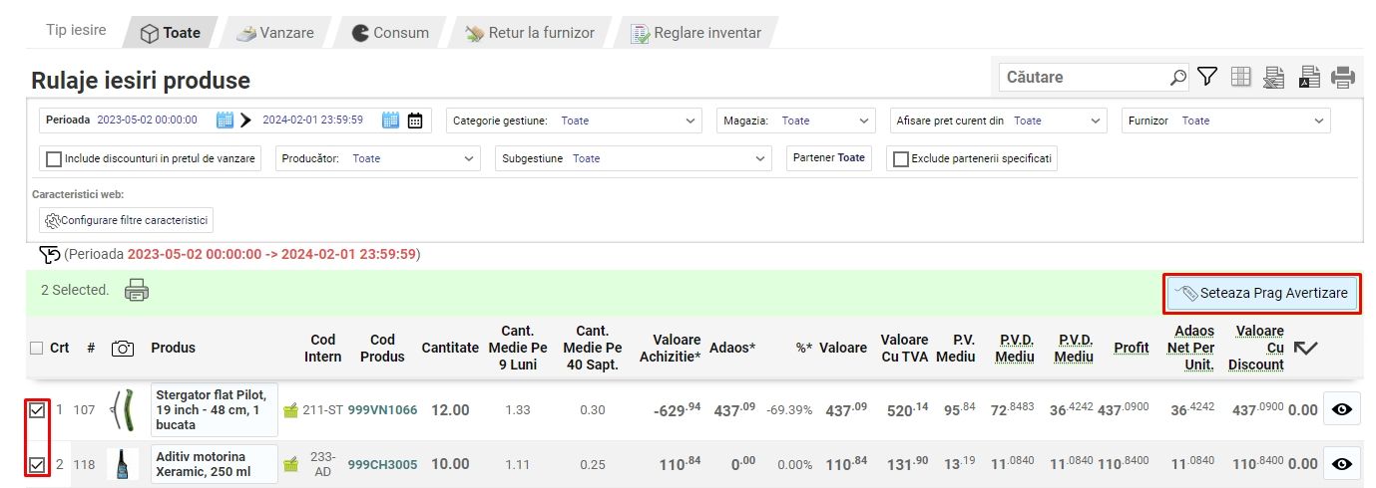Click the export PDF document icon
The height and width of the screenshot is (488, 1376).
[x=1308, y=77]
